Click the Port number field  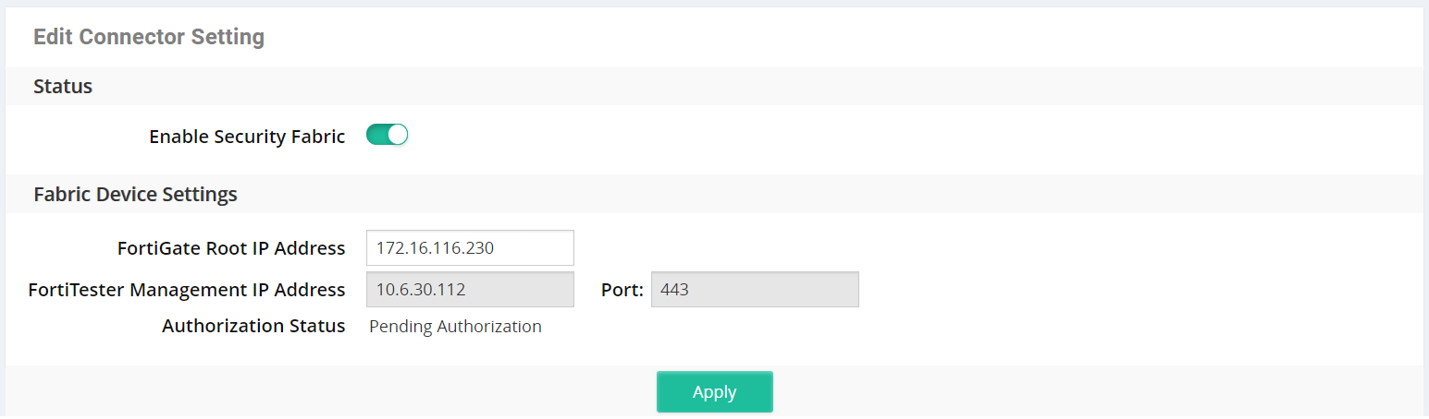[755, 290]
